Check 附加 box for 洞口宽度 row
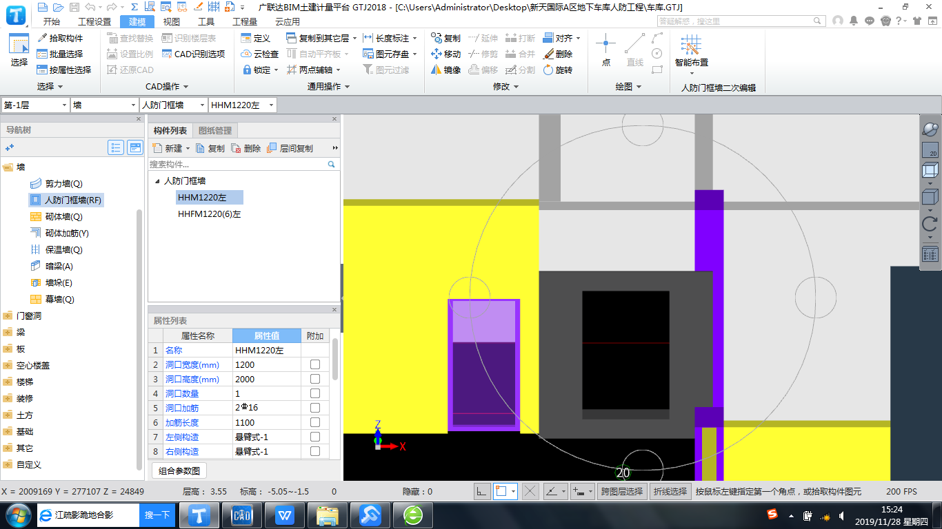The height and width of the screenshot is (529, 942). point(315,364)
